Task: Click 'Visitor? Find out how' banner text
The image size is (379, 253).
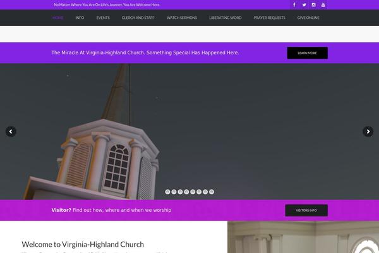Action: tap(111, 210)
